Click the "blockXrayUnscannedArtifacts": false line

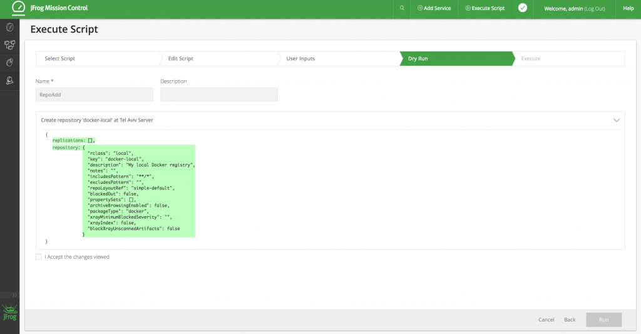pos(134,228)
